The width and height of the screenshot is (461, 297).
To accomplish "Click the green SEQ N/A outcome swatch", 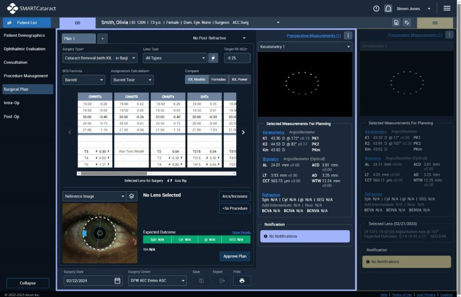I will (236, 239).
